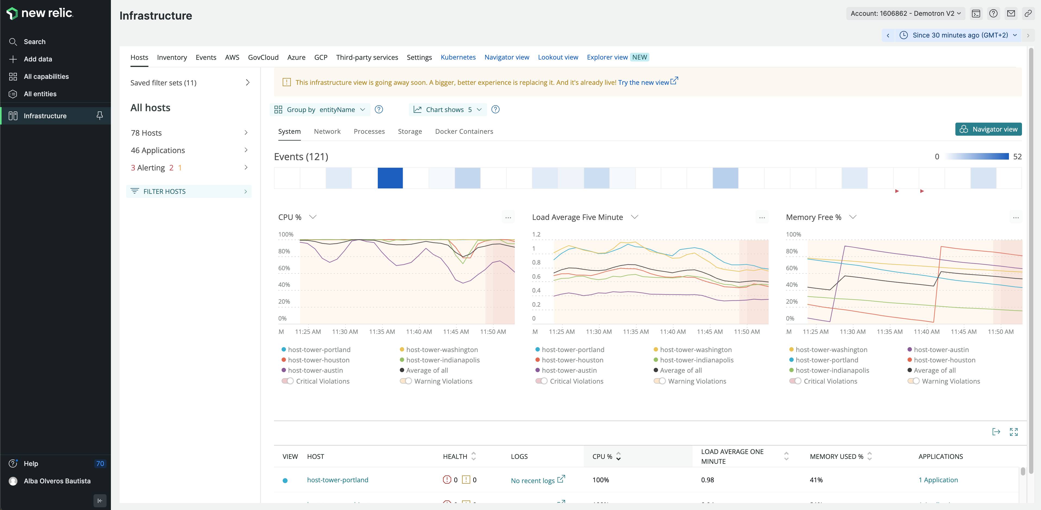Click the help question mark icon in header
The height and width of the screenshot is (510, 1041).
click(993, 13)
